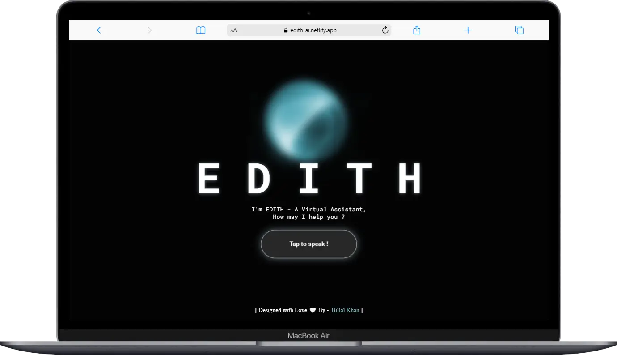Click the "I'm EDITH - A Virtual Assistant" text

coord(308,209)
